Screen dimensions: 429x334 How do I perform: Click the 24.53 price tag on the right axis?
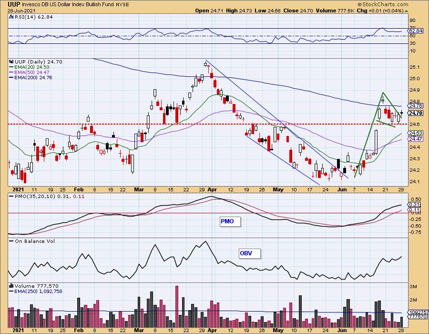tap(416, 133)
